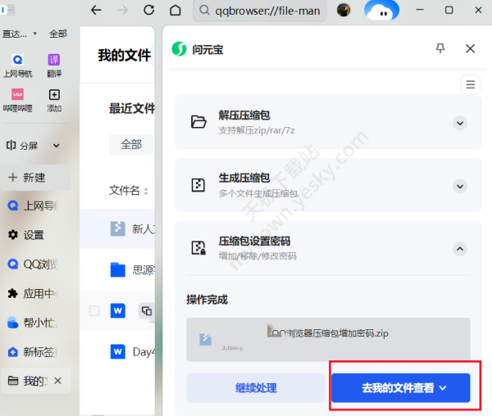Collapse the 压缩包设置密码 section
The height and width of the screenshot is (416, 492).
tap(460, 248)
